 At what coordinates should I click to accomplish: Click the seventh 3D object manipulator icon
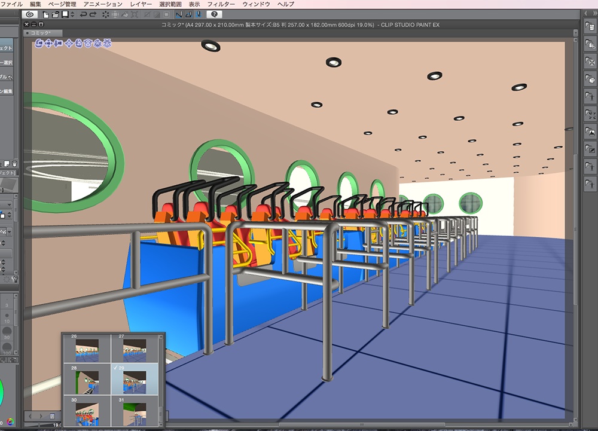pyautogui.click(x=97, y=44)
